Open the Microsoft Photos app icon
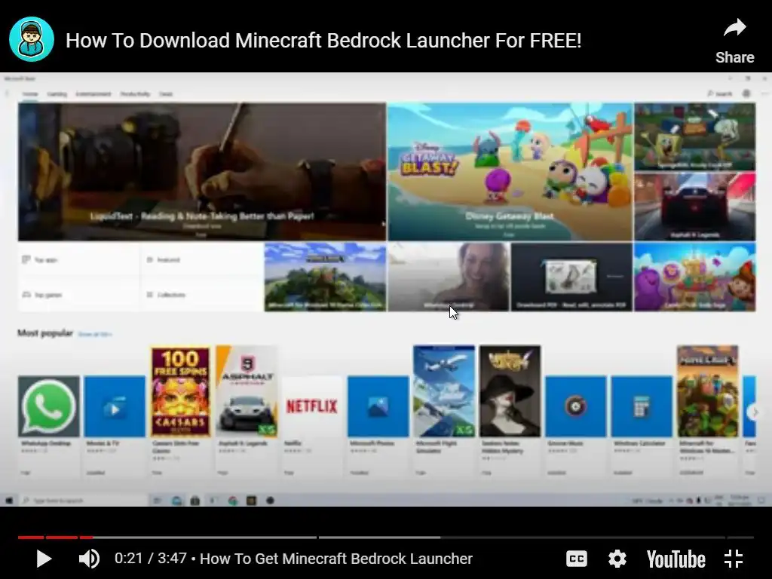 [378, 406]
